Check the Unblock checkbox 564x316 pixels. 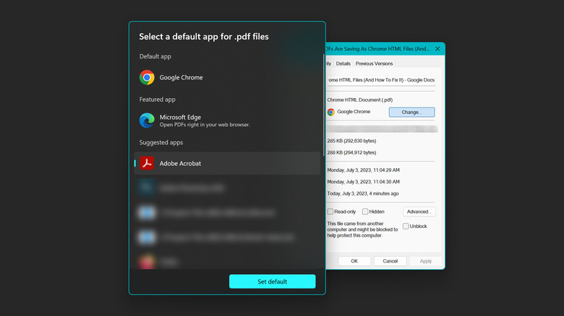pos(406,226)
